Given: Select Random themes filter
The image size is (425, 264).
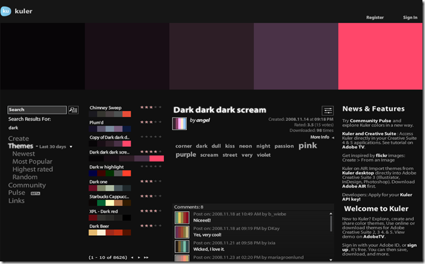Looking at the screenshot, I should tap(25, 177).
